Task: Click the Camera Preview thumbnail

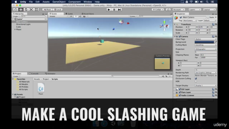Action: (162, 63)
